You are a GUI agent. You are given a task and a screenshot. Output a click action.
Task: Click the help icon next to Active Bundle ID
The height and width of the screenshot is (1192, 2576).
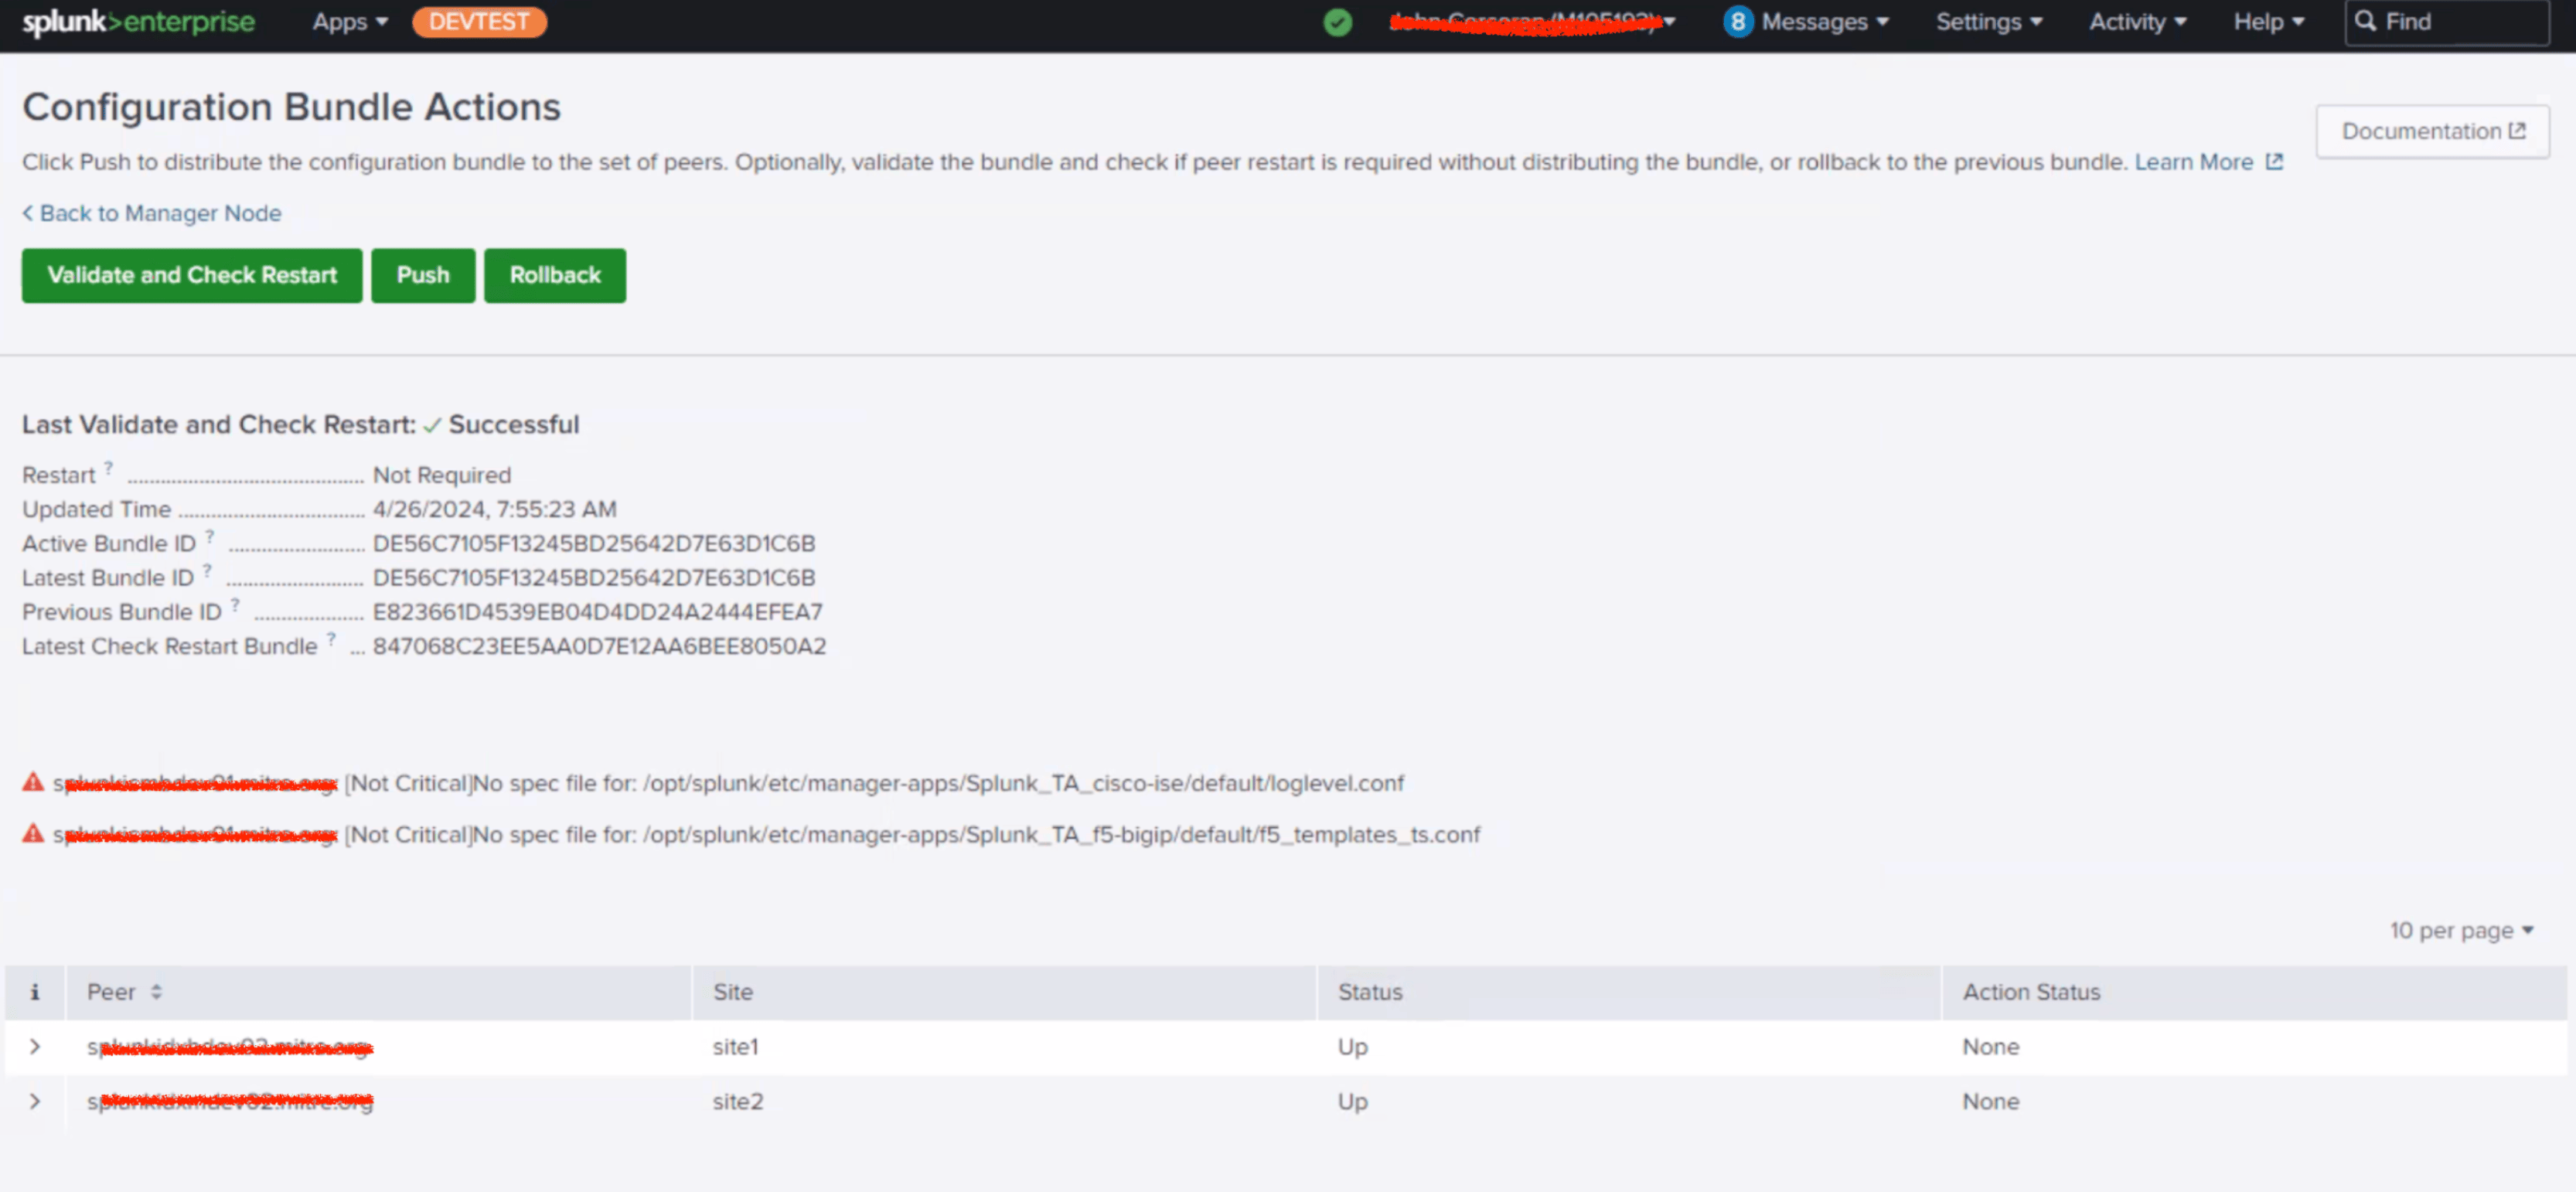(x=209, y=536)
